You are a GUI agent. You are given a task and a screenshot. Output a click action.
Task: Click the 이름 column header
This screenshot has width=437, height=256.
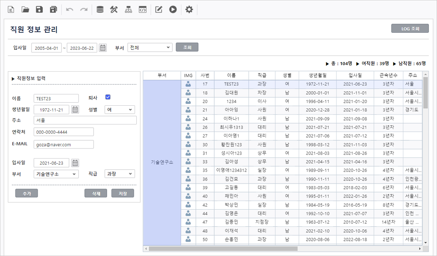pyautogui.click(x=231, y=75)
